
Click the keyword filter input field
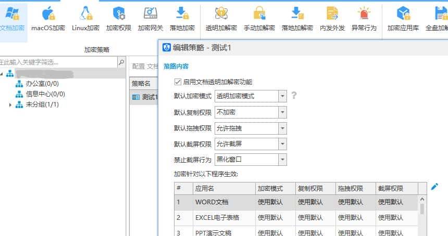pos(58,62)
